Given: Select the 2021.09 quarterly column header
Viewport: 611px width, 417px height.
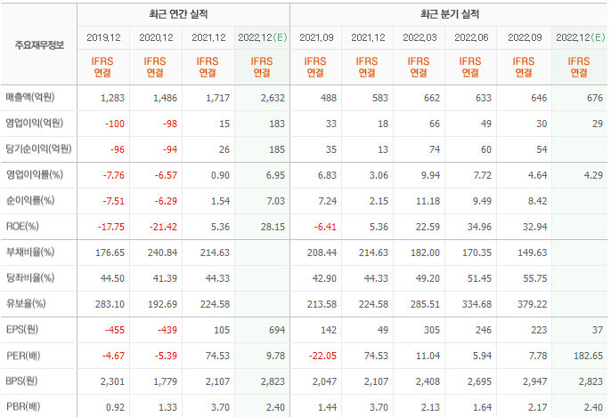Looking at the screenshot, I should click(x=316, y=37).
